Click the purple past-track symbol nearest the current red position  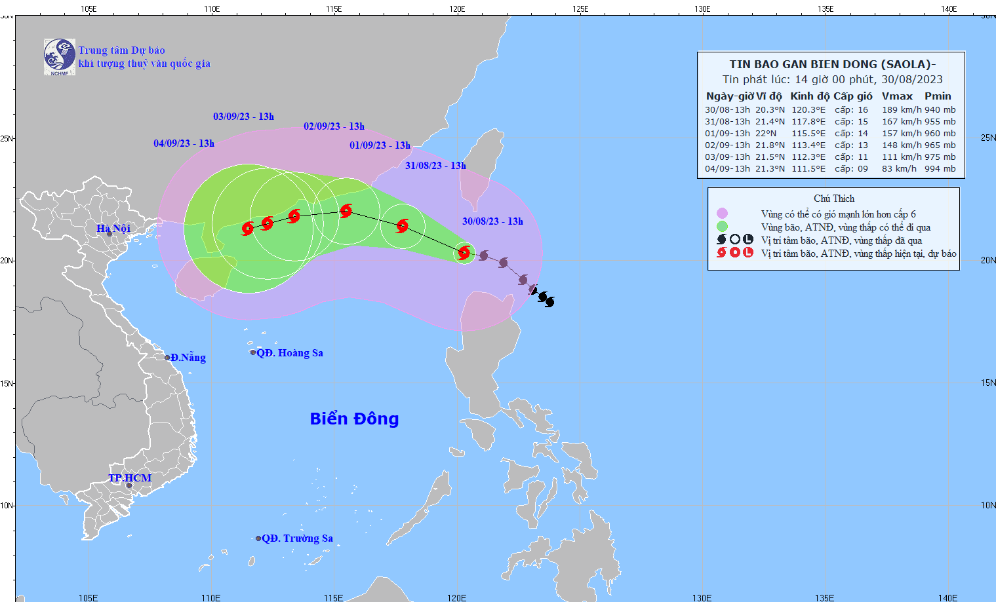coord(484,255)
